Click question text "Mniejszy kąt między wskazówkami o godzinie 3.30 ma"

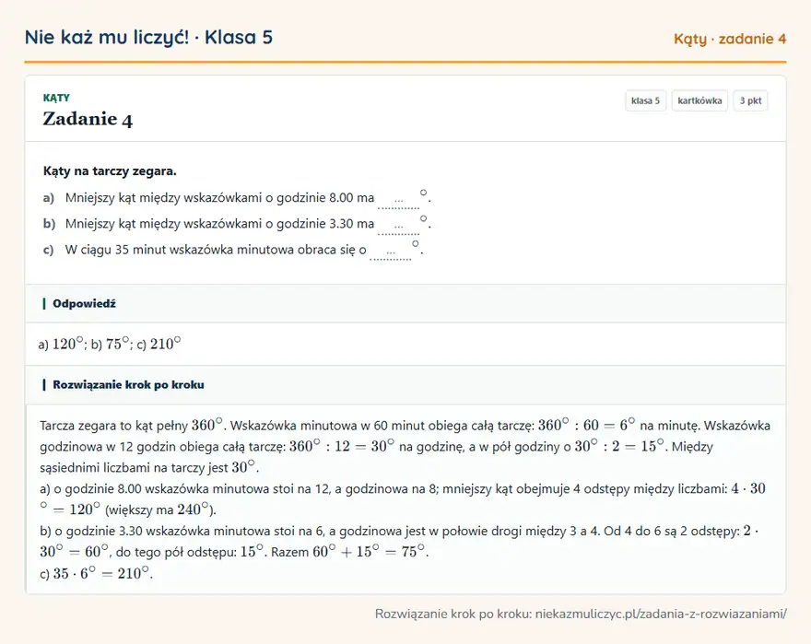(x=219, y=224)
